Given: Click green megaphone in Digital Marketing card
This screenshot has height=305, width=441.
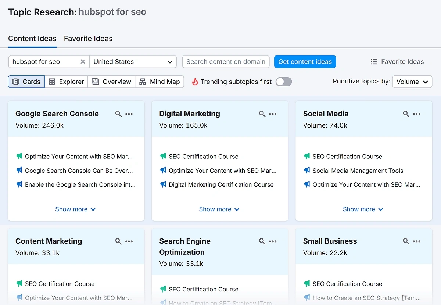Looking at the screenshot, I should pos(163,156).
